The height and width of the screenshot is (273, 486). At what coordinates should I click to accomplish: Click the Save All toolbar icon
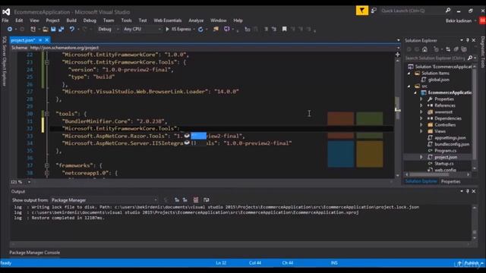(x=61, y=29)
